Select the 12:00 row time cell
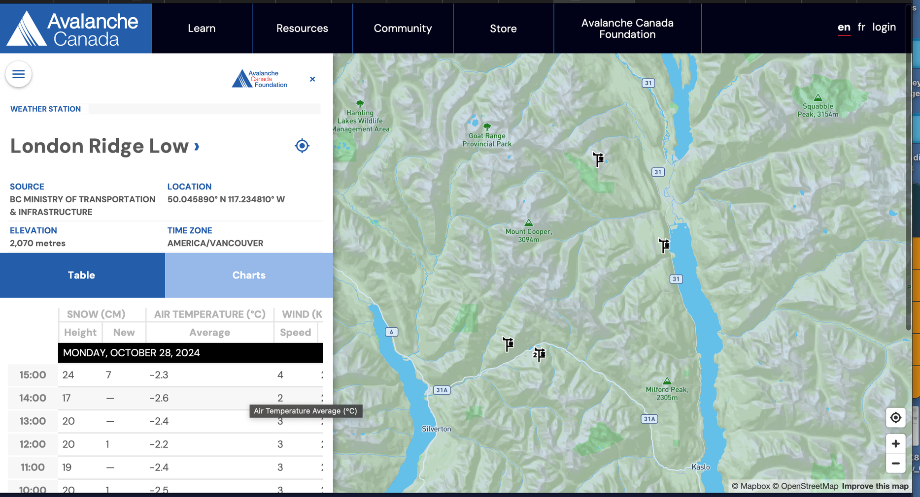Image resolution: width=920 pixels, height=497 pixels. click(x=33, y=444)
